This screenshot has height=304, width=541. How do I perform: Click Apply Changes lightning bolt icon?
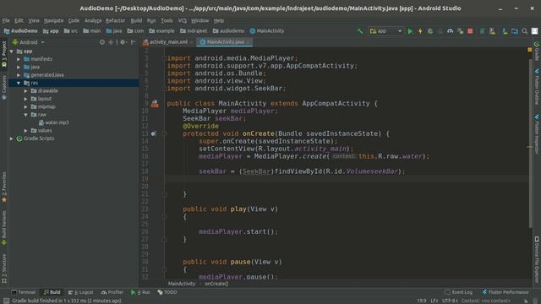point(420,31)
